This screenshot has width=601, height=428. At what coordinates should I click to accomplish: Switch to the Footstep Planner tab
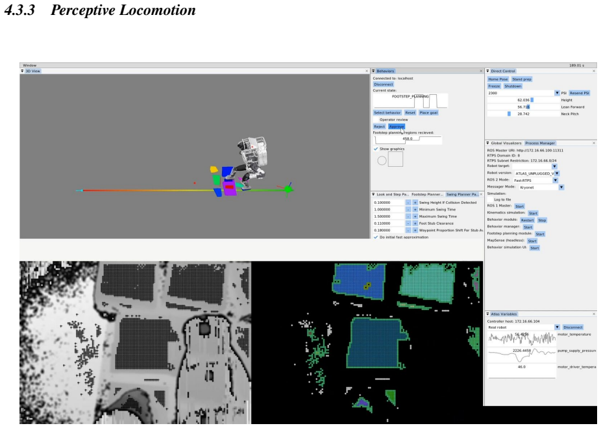coord(427,194)
